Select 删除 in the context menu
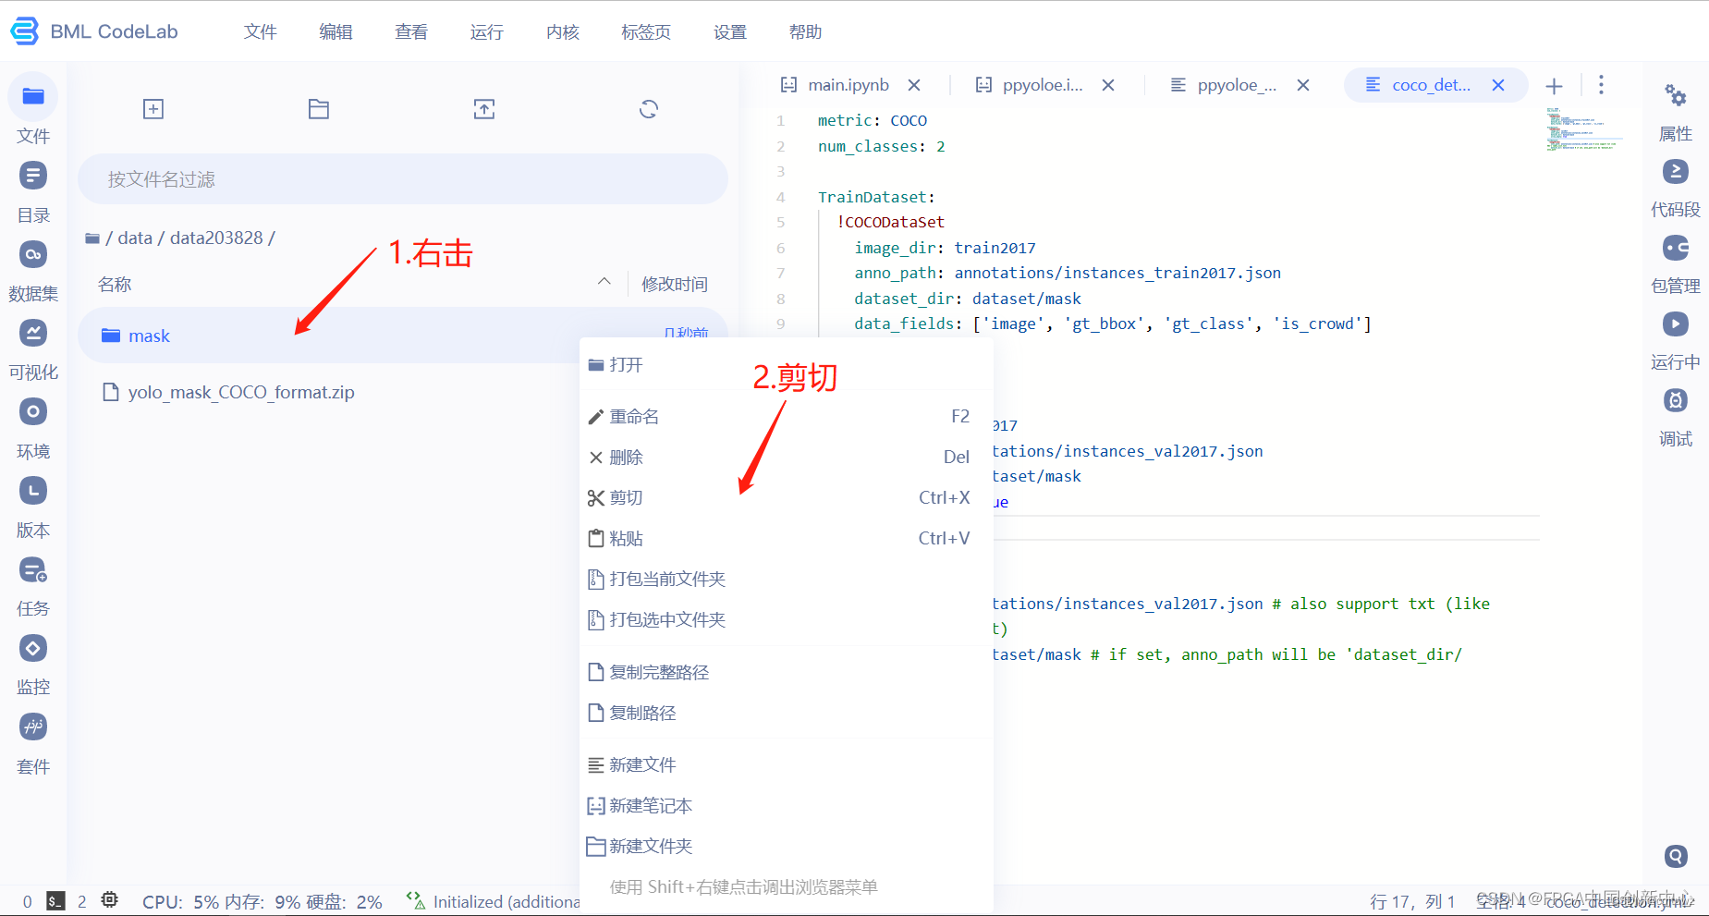1709x916 pixels. click(x=787, y=458)
